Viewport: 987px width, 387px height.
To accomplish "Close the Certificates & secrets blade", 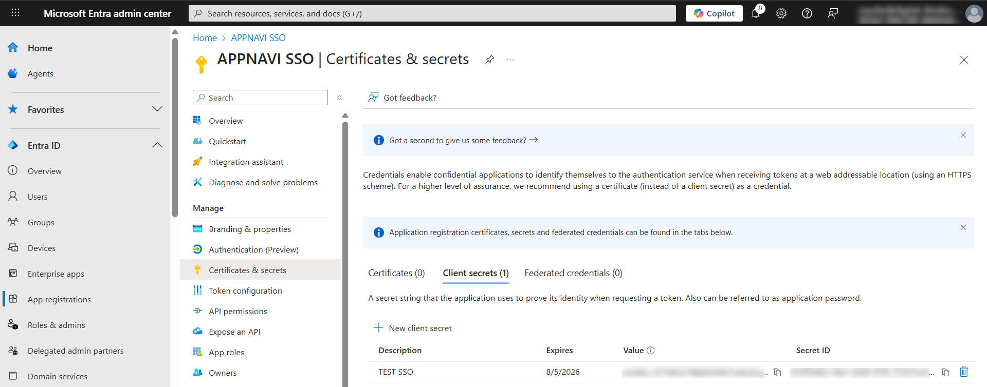I will (x=964, y=60).
